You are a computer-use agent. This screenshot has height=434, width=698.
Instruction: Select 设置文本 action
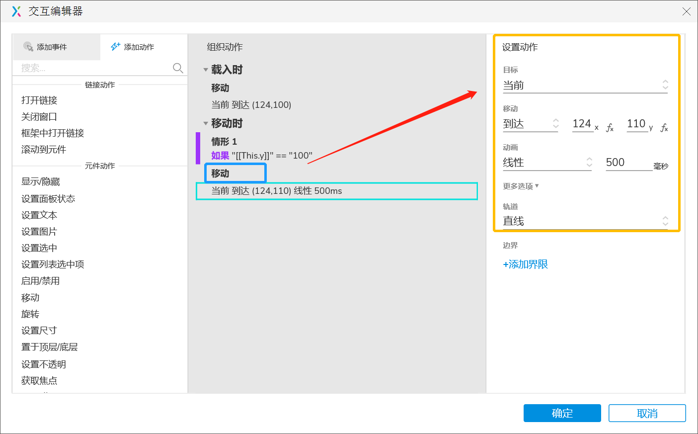tap(39, 215)
